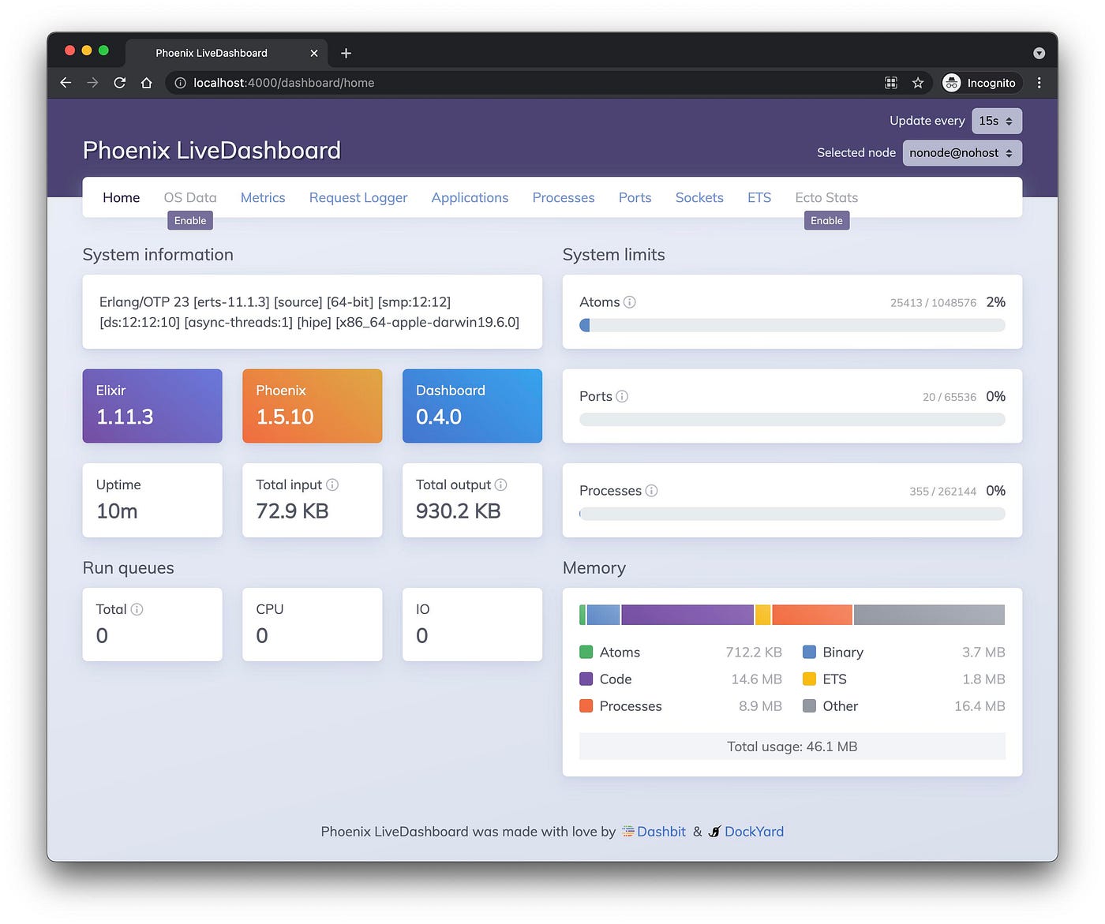
Task: Click the Total run queue info icon
Action: pyautogui.click(x=138, y=609)
